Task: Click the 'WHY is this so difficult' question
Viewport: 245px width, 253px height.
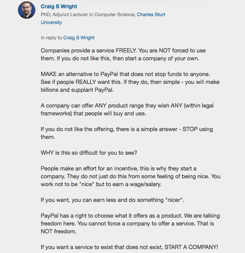Action: 89,152
